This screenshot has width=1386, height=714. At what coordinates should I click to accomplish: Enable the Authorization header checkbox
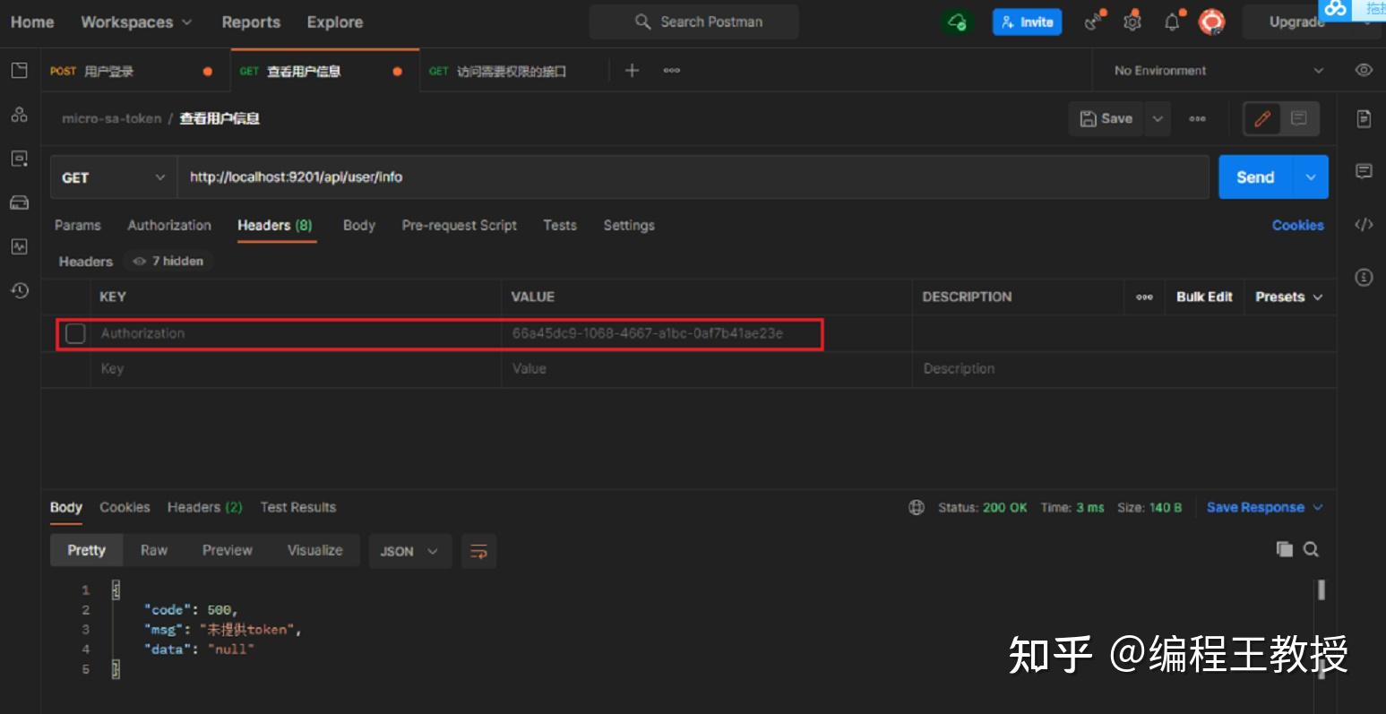(75, 333)
